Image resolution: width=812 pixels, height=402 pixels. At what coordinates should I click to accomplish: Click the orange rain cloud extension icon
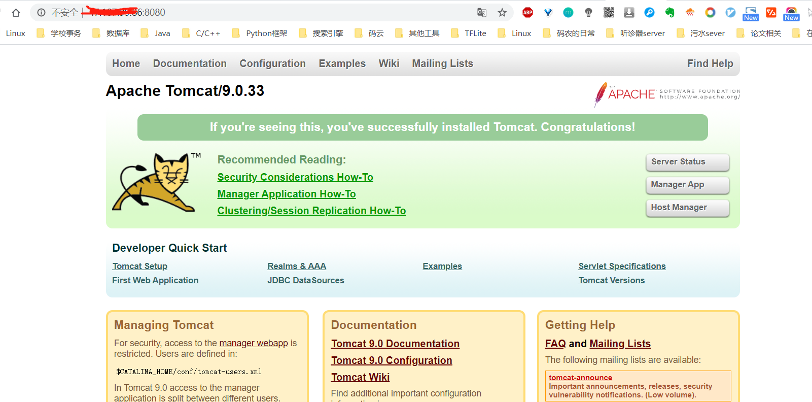690,13
